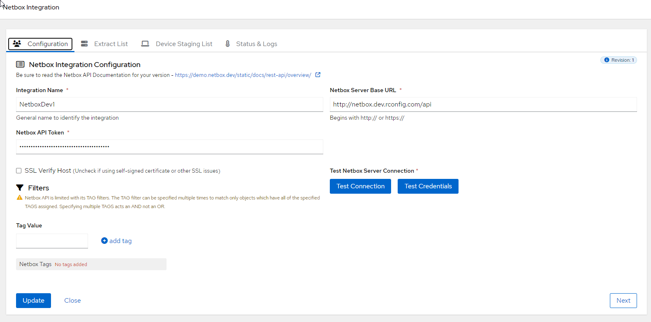Click the plus circle icon for add tag
Viewport: 651px width, 322px height.
(104, 241)
